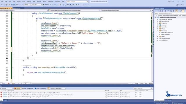This screenshot has width=186, height=104.
Task: Collapse the using OleDbCommand block on line 26
Action: click(13, 13)
